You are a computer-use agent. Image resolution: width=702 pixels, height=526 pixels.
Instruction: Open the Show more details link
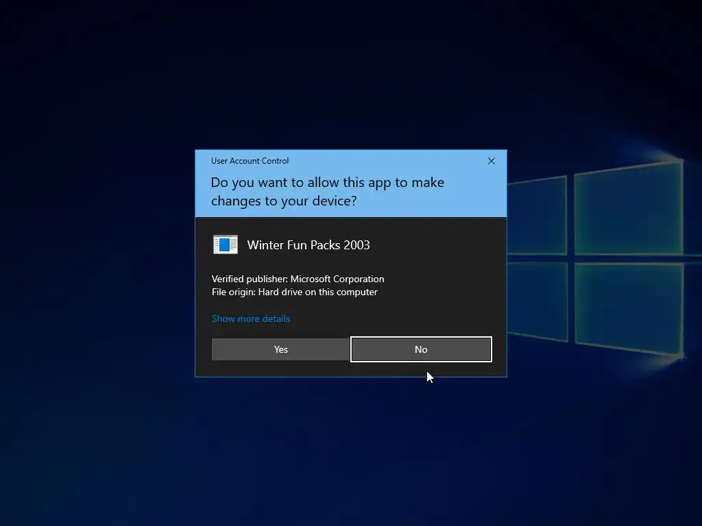251,318
